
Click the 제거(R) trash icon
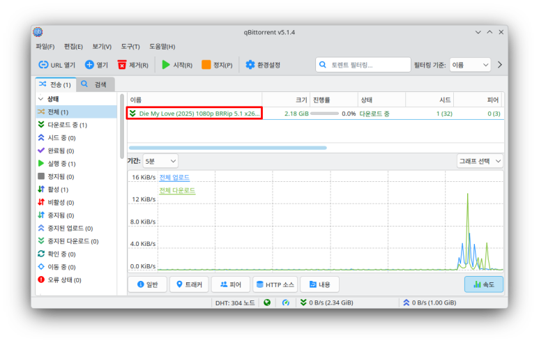[x=122, y=65]
